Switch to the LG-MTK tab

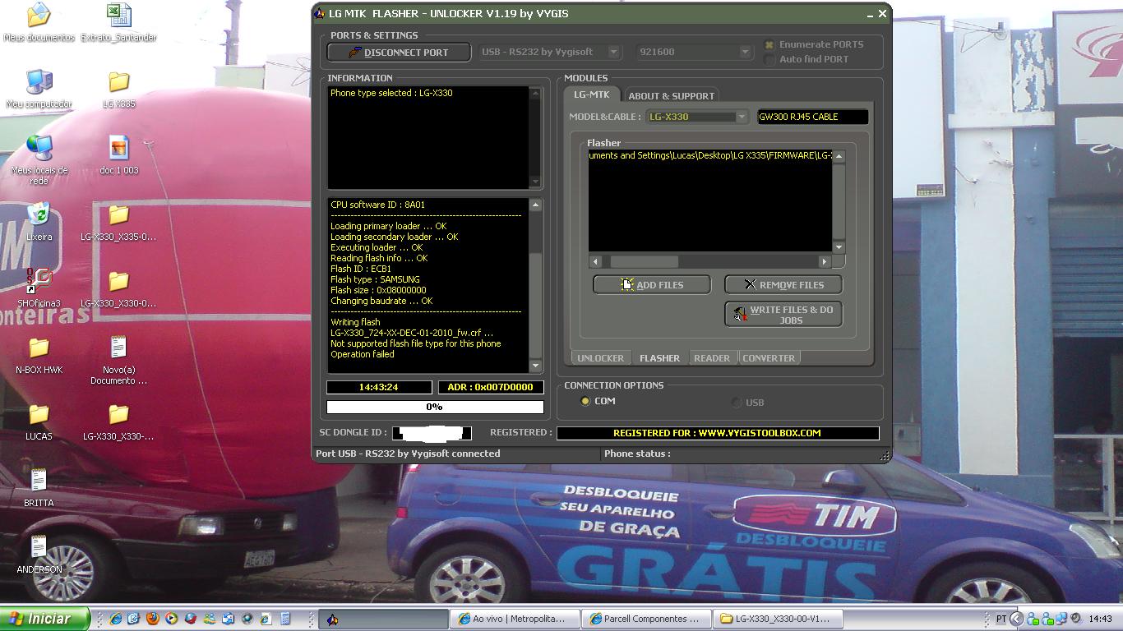[x=591, y=94]
